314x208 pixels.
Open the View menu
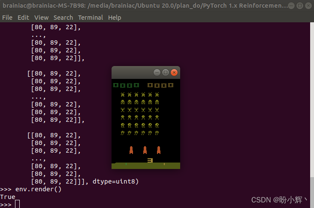coord(41,18)
